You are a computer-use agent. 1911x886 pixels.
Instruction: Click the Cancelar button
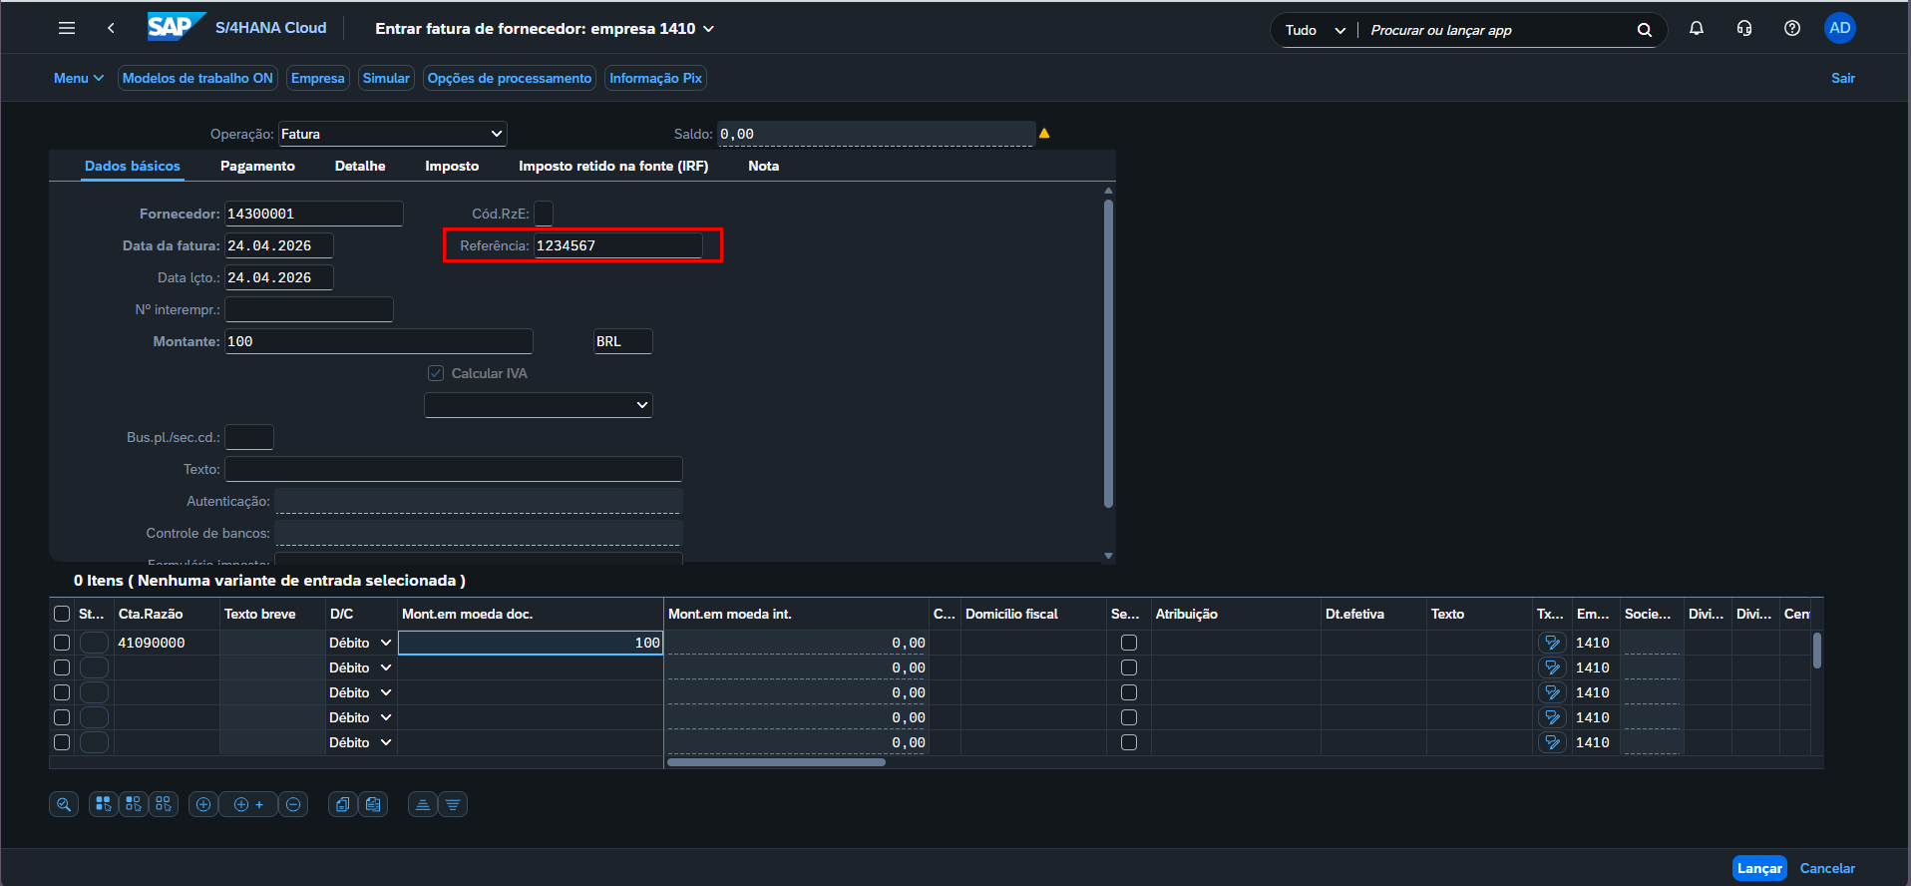pyautogui.click(x=1827, y=868)
